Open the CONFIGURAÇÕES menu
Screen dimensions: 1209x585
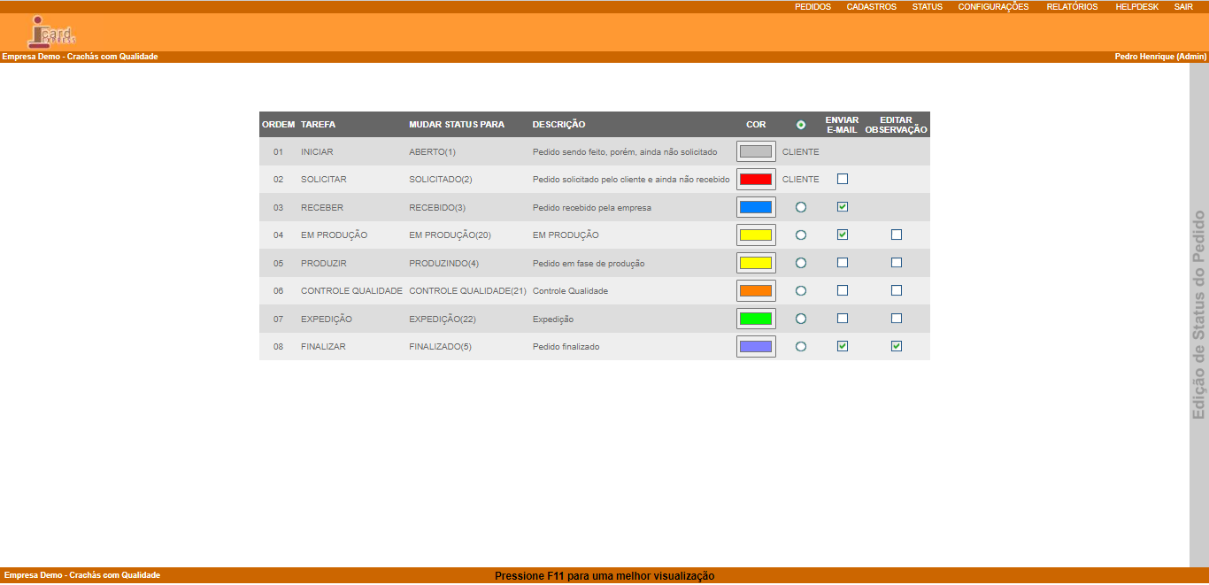point(993,7)
